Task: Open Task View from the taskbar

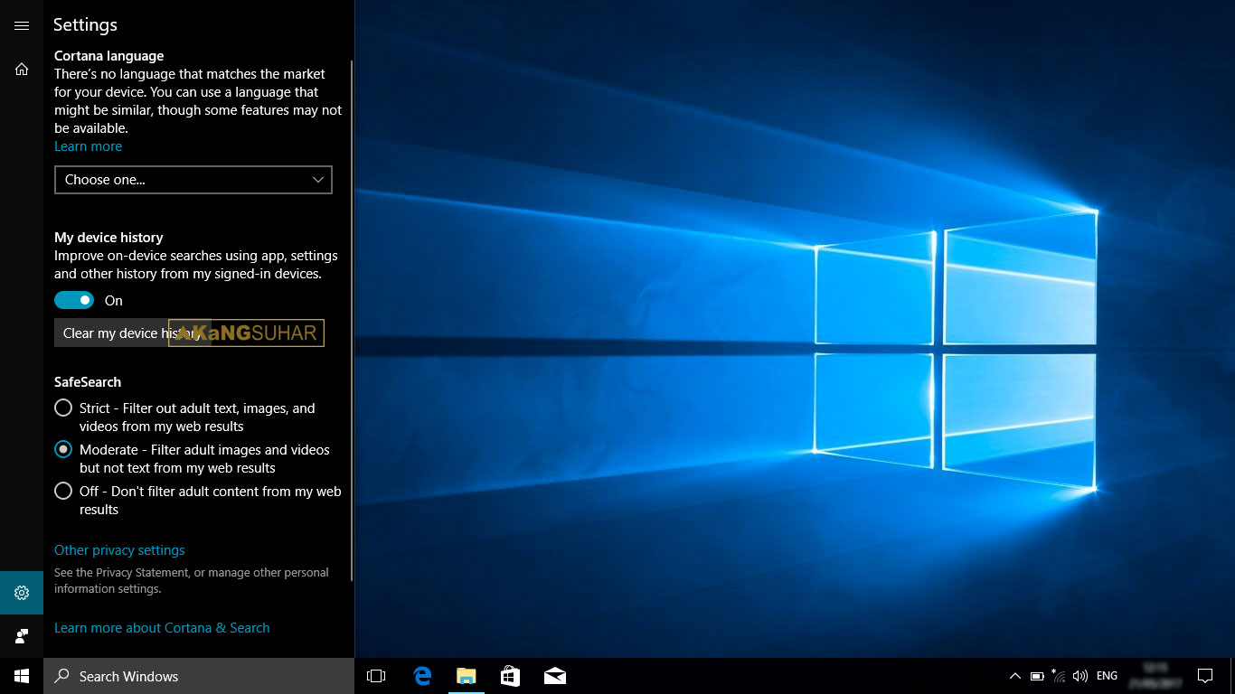Action: click(376, 676)
